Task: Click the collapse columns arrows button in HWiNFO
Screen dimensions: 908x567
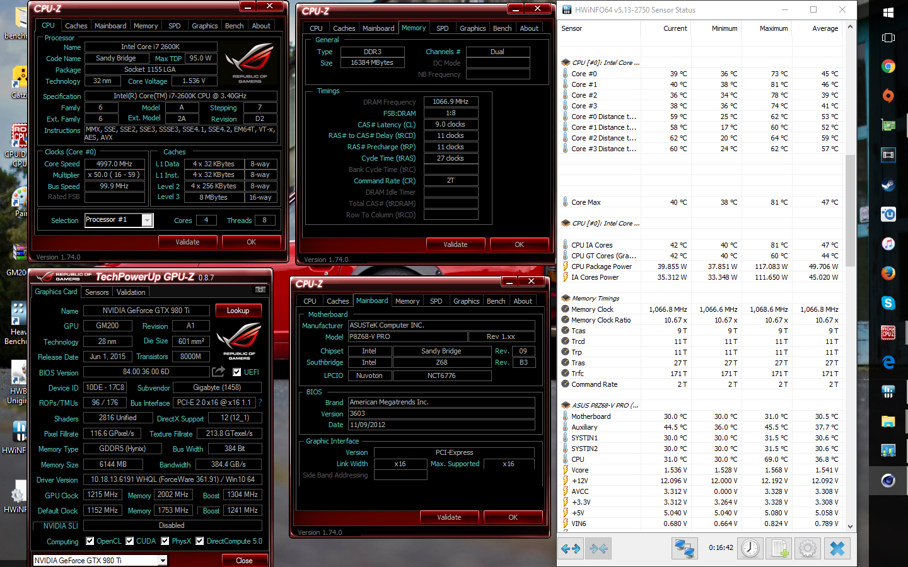Action: (x=598, y=549)
